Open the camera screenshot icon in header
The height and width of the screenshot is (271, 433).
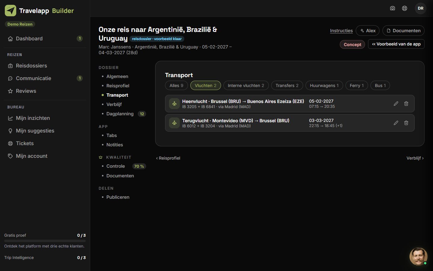coord(392,8)
